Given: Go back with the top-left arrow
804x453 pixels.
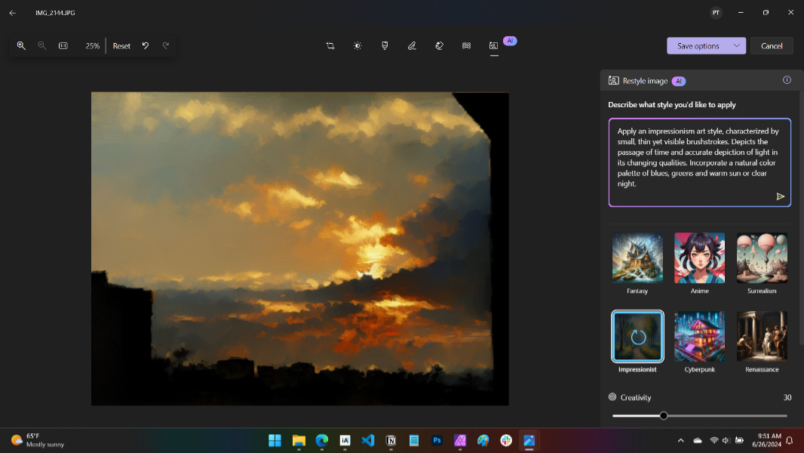Looking at the screenshot, I should (x=12, y=13).
